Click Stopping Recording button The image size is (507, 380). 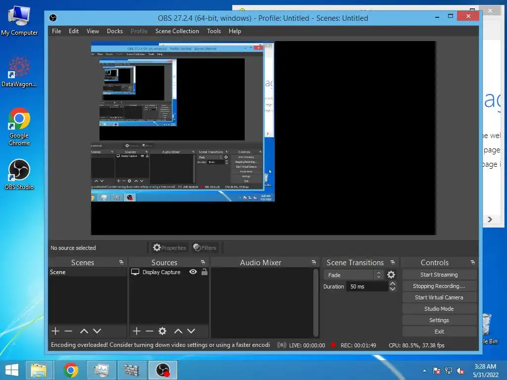[x=439, y=286]
